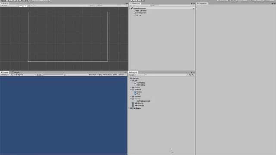
Task: Select the Ink folder icon
Action: [x=133, y=81]
